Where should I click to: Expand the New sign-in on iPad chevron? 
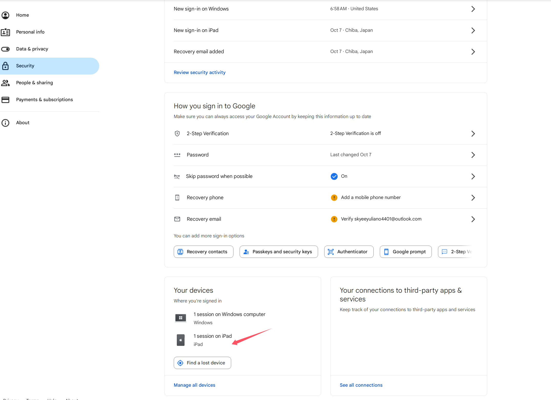[473, 30]
